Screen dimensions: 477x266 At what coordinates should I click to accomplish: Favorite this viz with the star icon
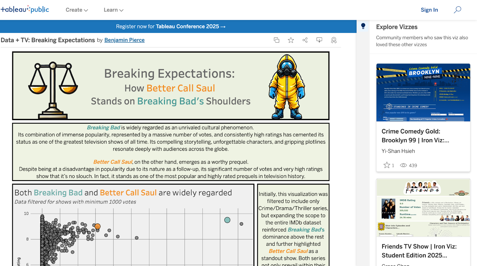[291, 40]
